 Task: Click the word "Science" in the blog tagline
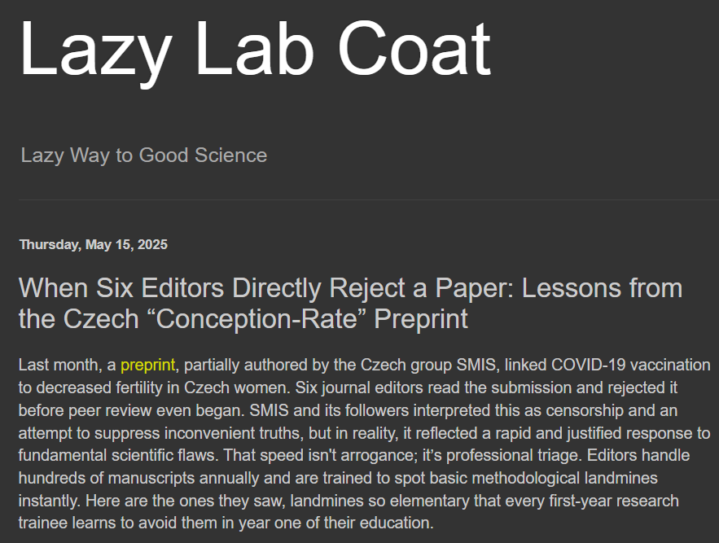point(230,155)
